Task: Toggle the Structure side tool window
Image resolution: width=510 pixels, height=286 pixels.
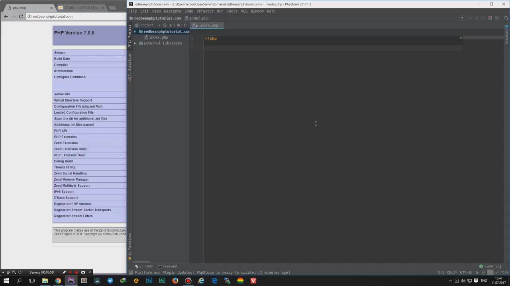Action: 129,68
